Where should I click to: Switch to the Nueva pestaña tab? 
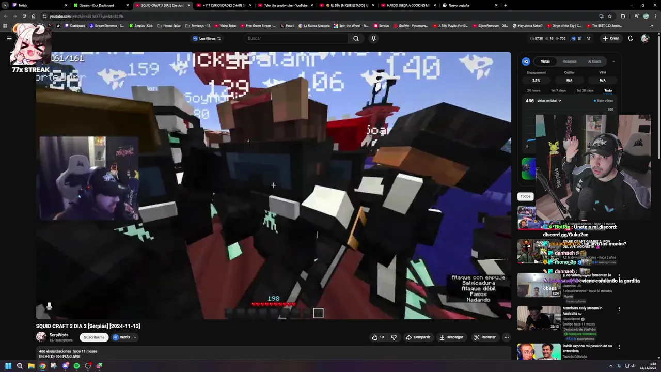[470, 5]
